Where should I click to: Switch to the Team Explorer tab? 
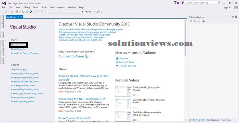point(213,120)
